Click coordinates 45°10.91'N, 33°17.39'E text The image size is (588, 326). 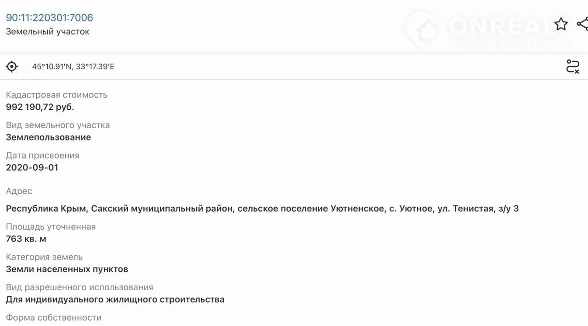[x=73, y=67]
